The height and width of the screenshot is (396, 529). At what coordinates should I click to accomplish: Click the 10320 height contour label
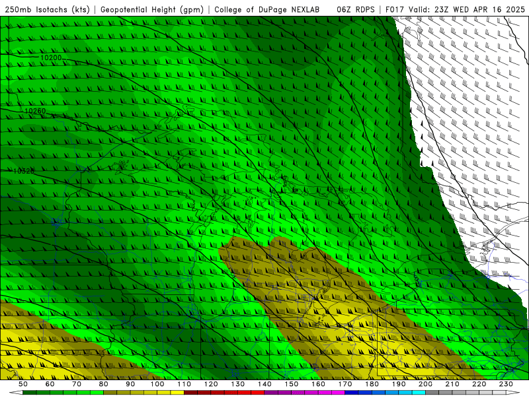click(24, 171)
